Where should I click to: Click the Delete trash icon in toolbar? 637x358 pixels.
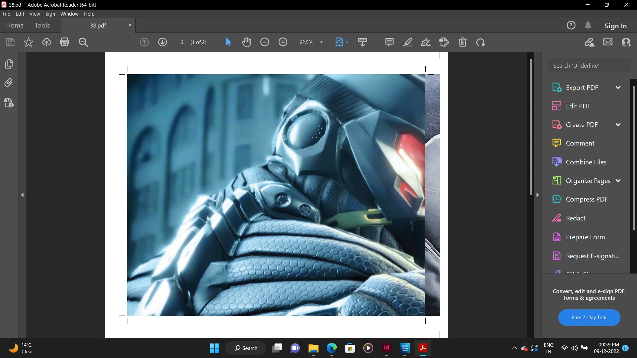tap(462, 42)
